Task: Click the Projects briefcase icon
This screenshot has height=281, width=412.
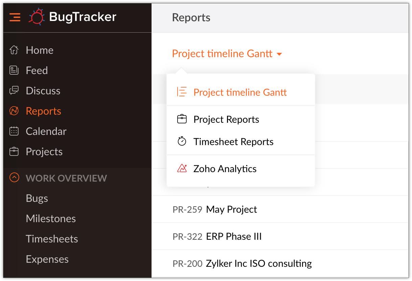Action: 14,151
